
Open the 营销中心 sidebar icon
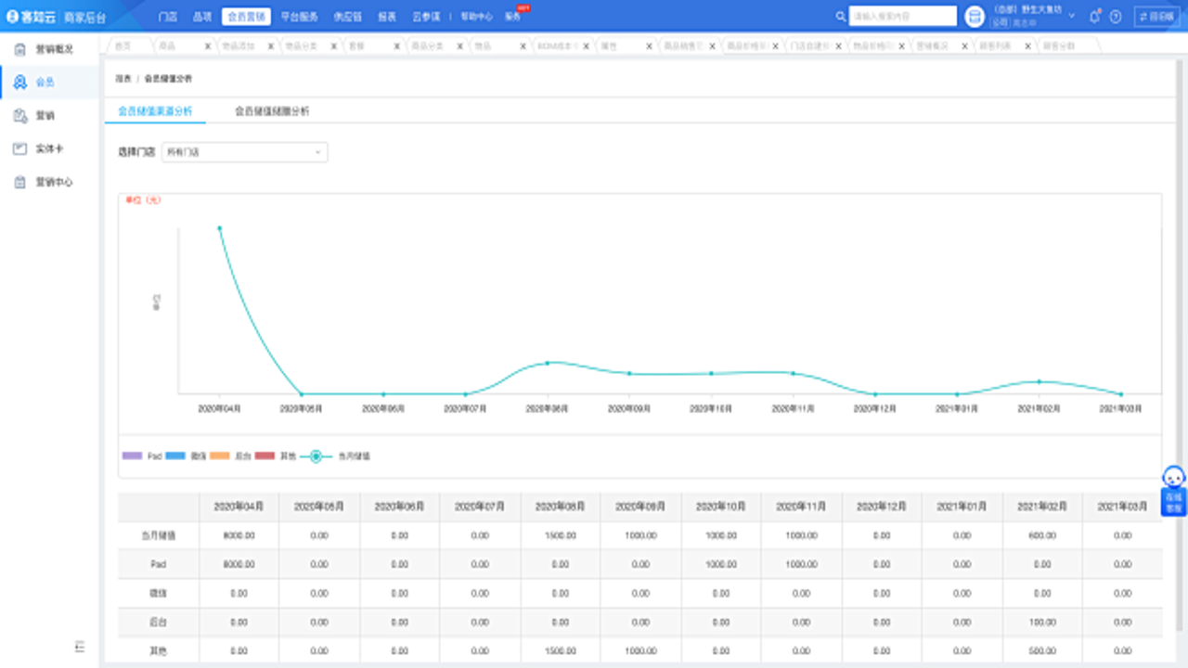point(20,182)
